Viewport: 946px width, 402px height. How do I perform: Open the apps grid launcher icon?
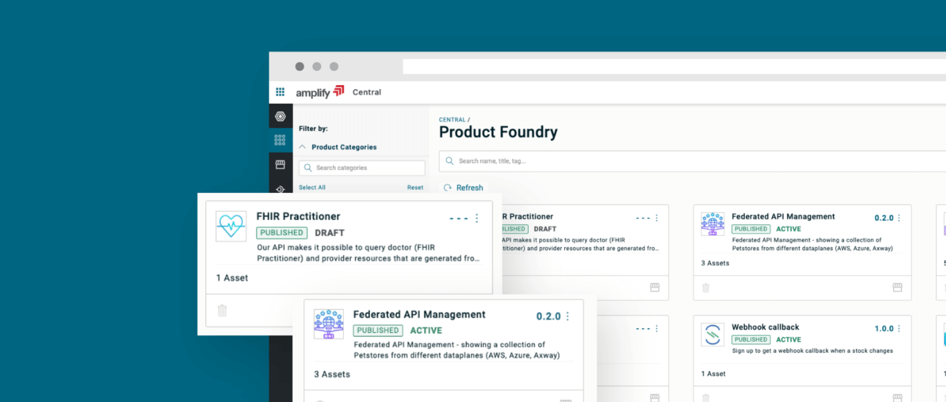pyautogui.click(x=280, y=92)
